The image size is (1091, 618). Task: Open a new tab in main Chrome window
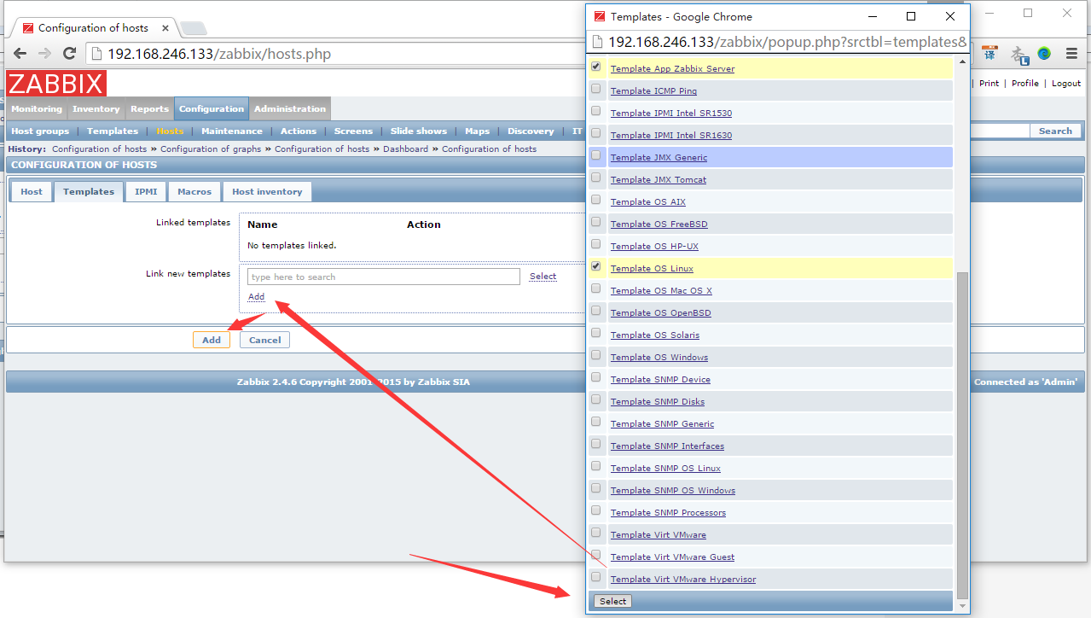(193, 28)
